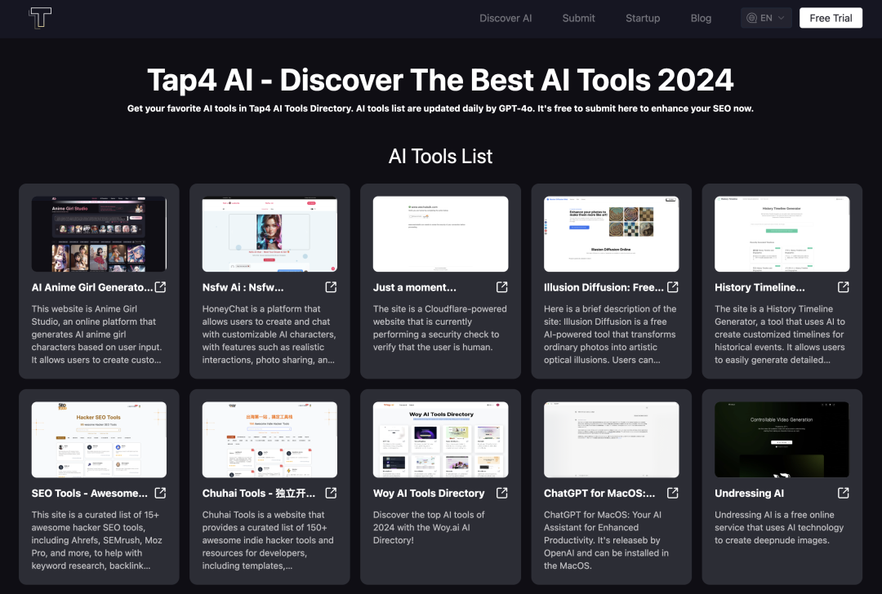Go to the Discover AI menu item
Viewport: 882px width, 594px height.
(506, 18)
